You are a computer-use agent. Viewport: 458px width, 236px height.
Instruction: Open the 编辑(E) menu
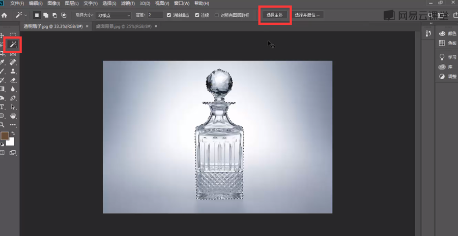click(x=36, y=4)
